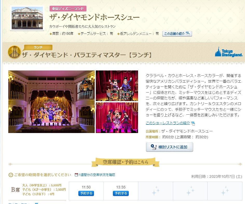Click the adult price 5,500円 text
Screen dimensions: 245x204
[42, 185]
